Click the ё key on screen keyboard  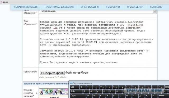[83, 87]
